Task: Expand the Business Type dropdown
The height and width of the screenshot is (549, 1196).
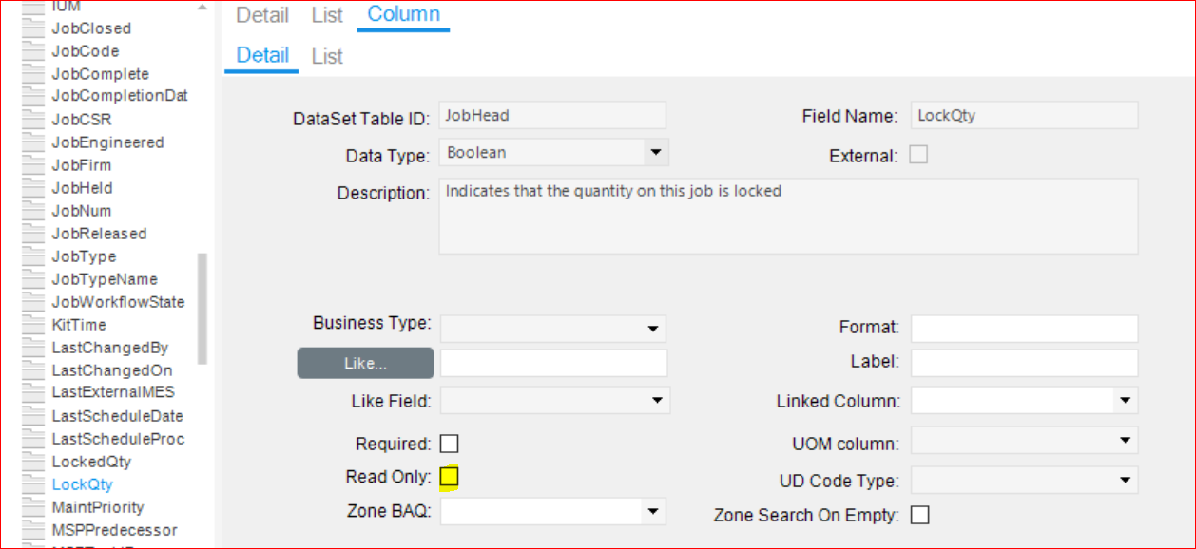Action: (x=653, y=329)
